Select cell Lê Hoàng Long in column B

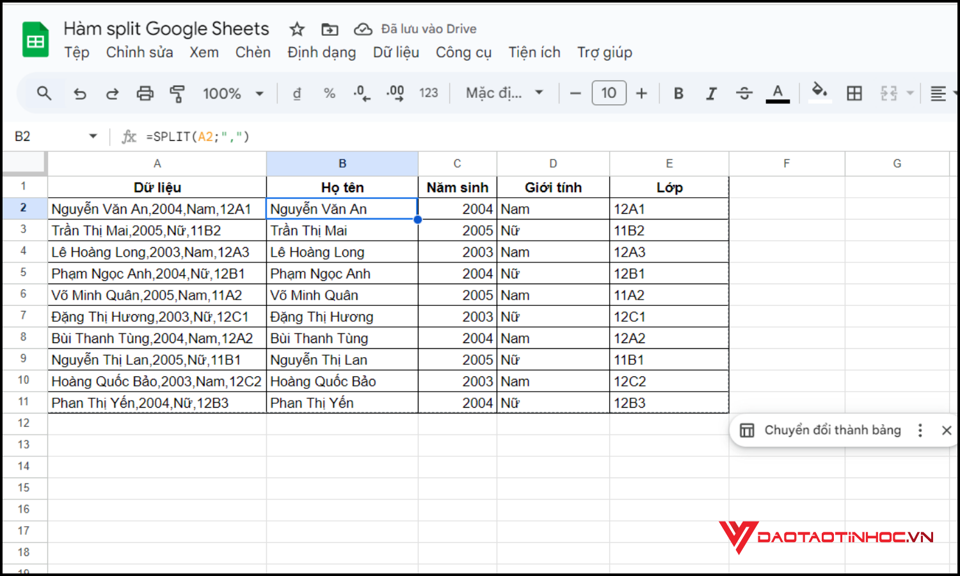coord(342,252)
